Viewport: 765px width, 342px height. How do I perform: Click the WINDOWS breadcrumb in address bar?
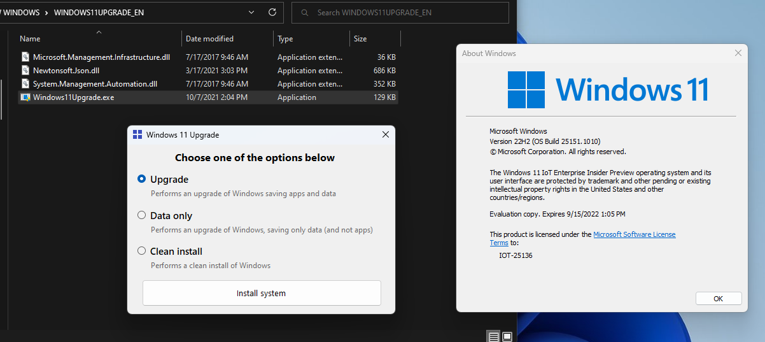tap(21, 13)
